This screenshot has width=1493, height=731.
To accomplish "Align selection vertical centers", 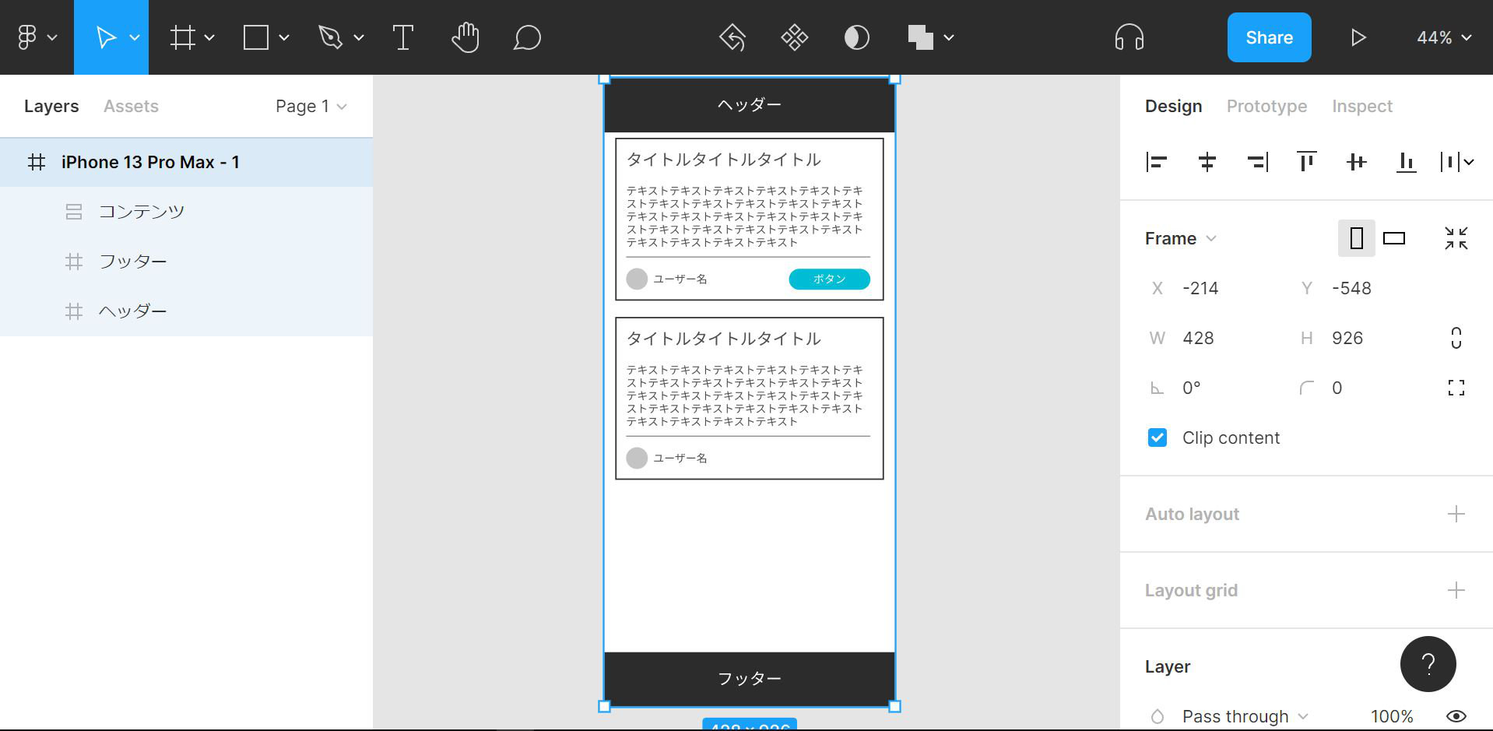I will (x=1356, y=162).
